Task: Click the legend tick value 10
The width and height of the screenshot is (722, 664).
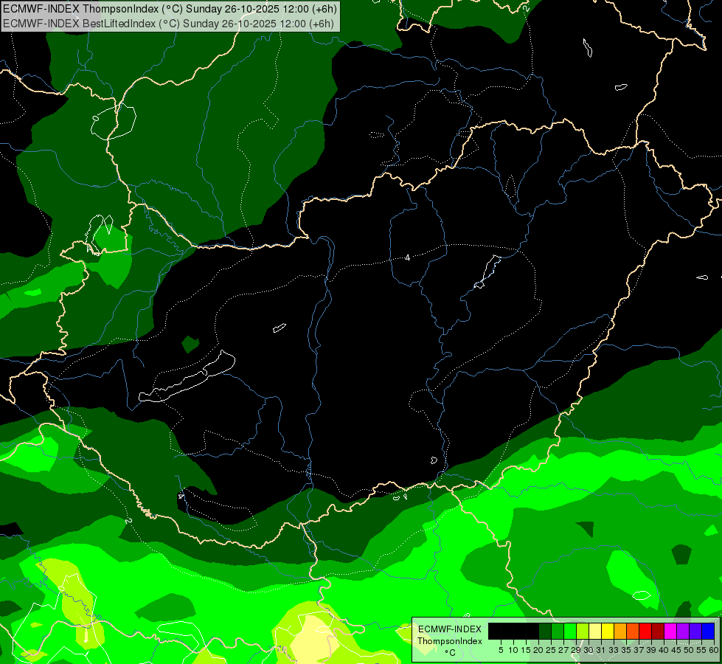Action: tap(513, 650)
